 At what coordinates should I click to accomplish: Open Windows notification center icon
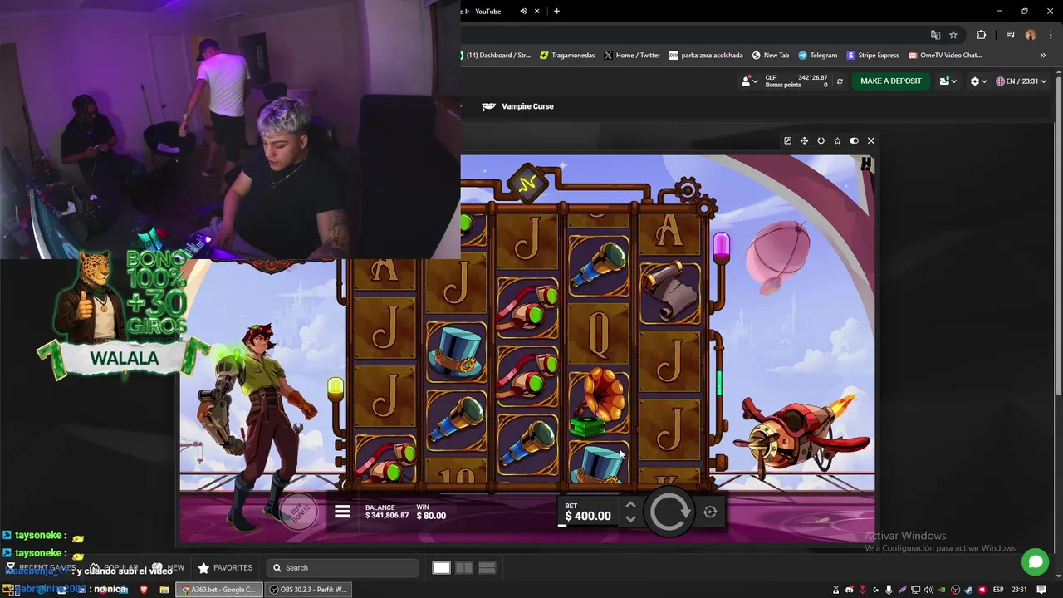point(1041,590)
